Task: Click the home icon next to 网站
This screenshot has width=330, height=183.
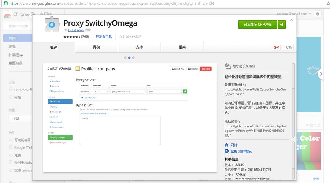Action: coord(227,145)
